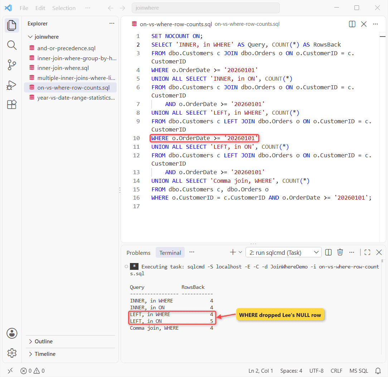
Task: Click 'LEFT, in ON' row in terminal output
Action: pyautogui.click(x=171, y=321)
